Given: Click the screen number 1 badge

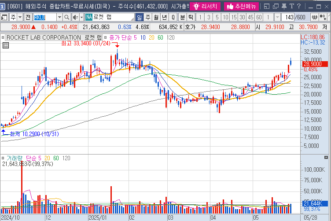Looking at the screenshot, I should pos(2,7).
